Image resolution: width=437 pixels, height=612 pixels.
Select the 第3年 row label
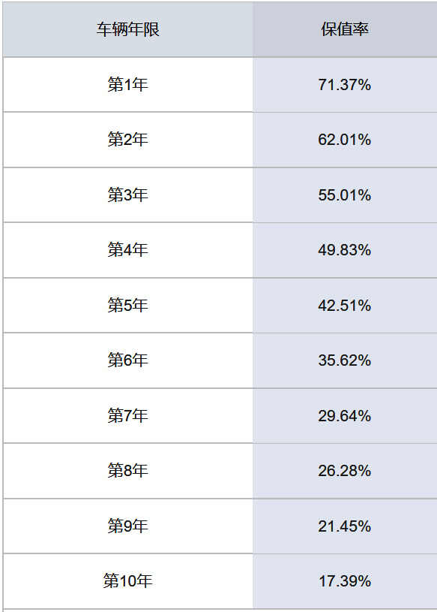click(127, 194)
